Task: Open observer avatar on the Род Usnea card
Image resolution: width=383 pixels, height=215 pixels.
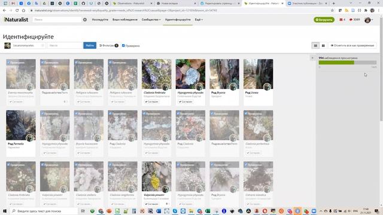Action: pos(268,87)
